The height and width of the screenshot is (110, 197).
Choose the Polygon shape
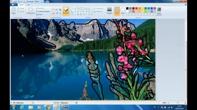86,9
